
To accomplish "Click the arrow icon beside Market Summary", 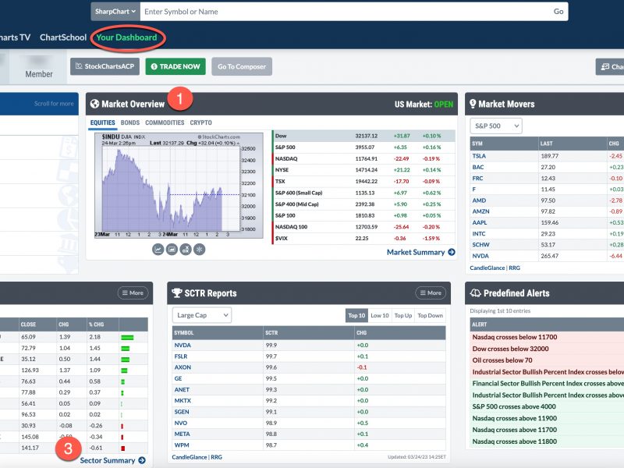I will (452, 252).
